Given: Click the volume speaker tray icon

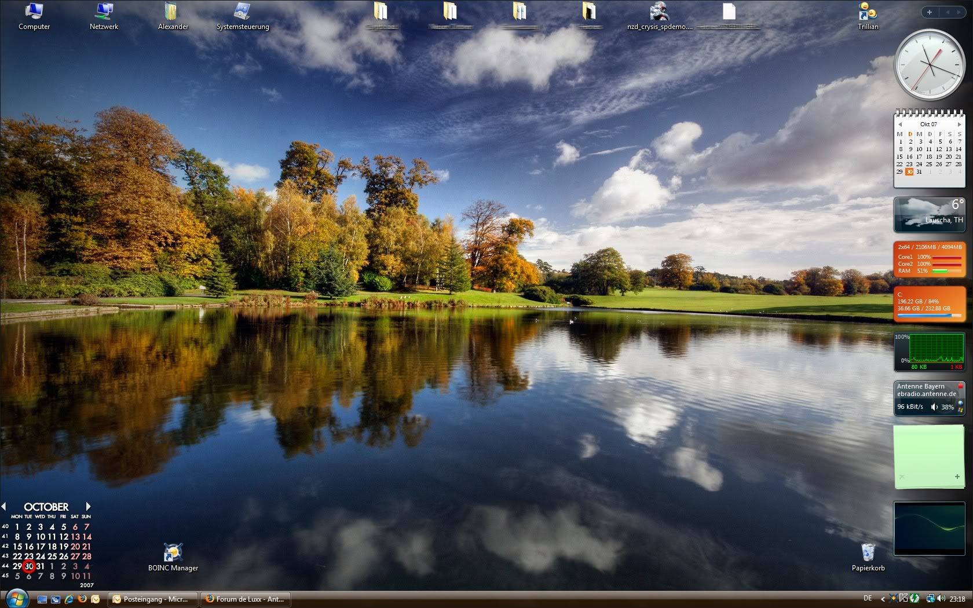Looking at the screenshot, I should 941,599.
